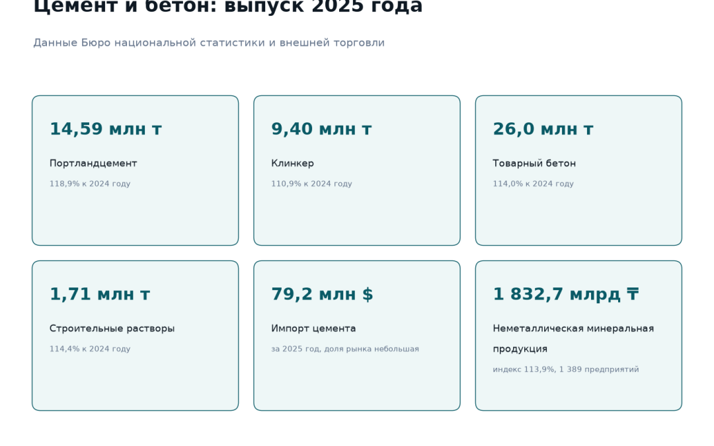Select the '79,2 млн $' value
The height and width of the screenshot is (446, 714).
pyautogui.click(x=323, y=294)
